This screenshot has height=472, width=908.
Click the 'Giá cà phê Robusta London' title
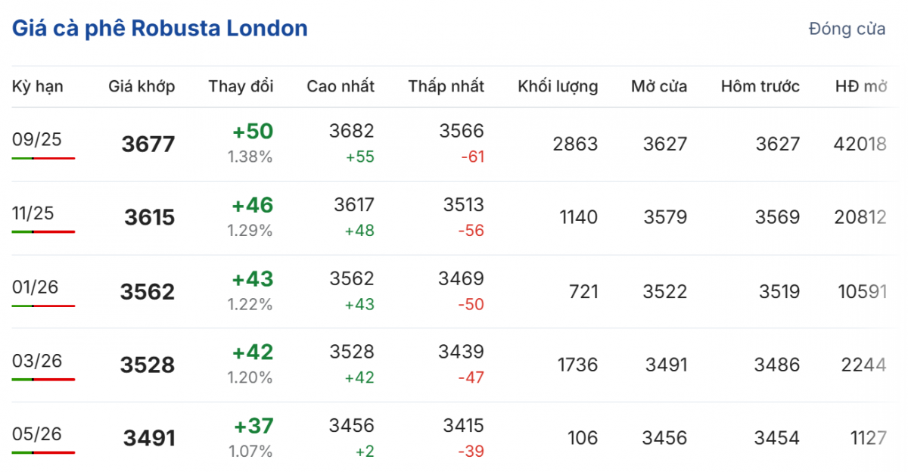(x=160, y=29)
